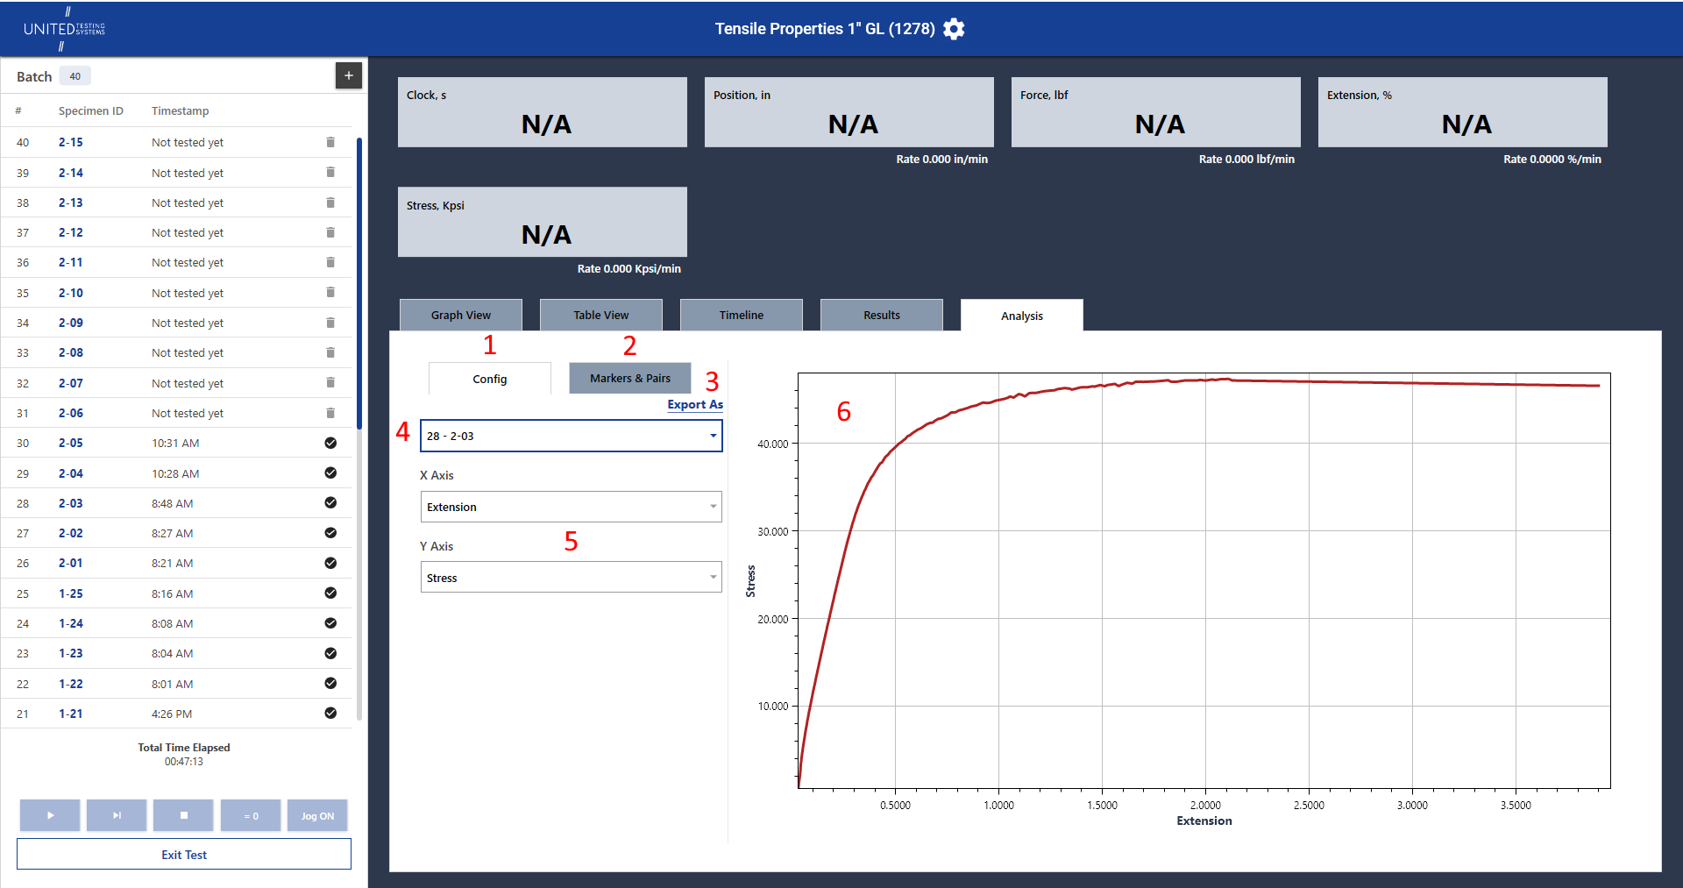This screenshot has height=888, width=1683.
Task: Click the Export As link
Action: [x=695, y=404]
